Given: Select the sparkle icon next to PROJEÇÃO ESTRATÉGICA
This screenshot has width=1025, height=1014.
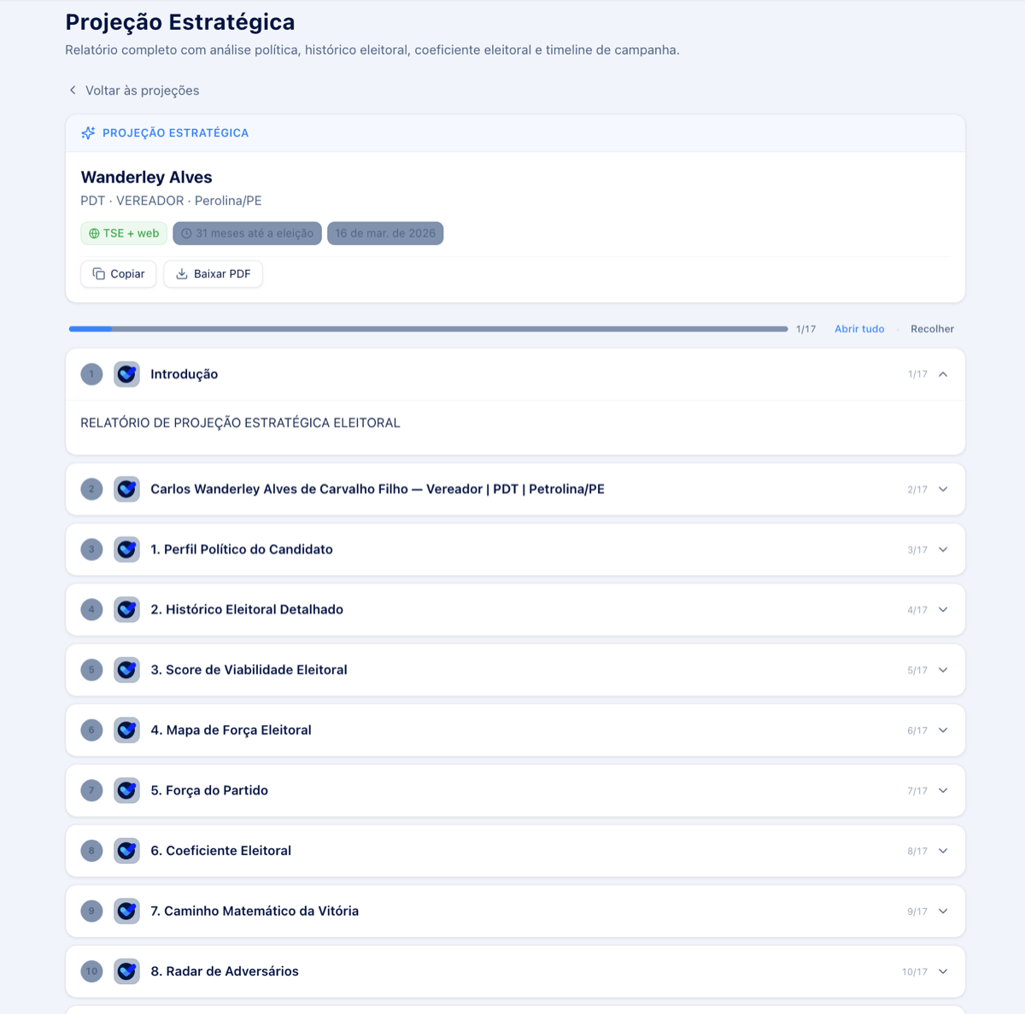Looking at the screenshot, I should (x=88, y=132).
